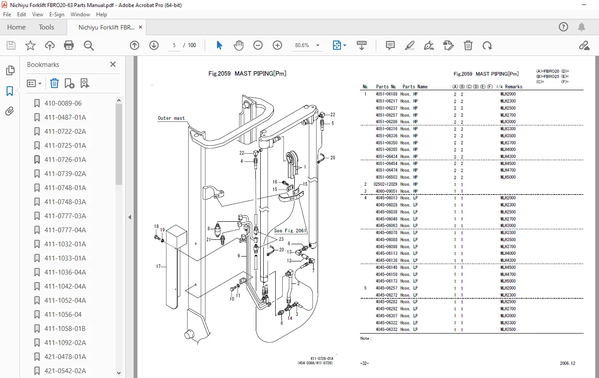Toggle the Bookmarks panel icon
This screenshot has height=378, width=599.
pyautogui.click(x=10, y=91)
